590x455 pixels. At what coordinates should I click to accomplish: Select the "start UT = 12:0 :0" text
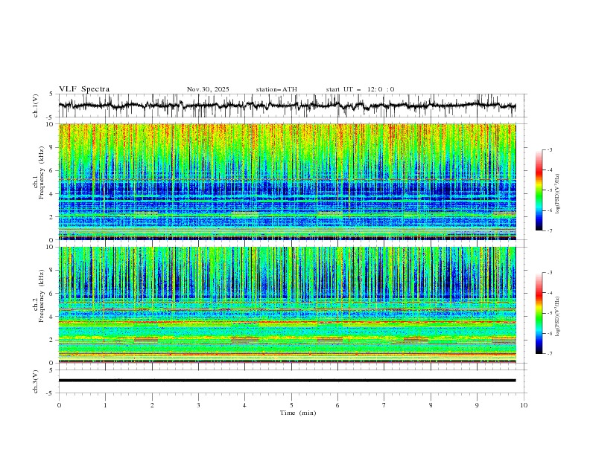click(360, 89)
